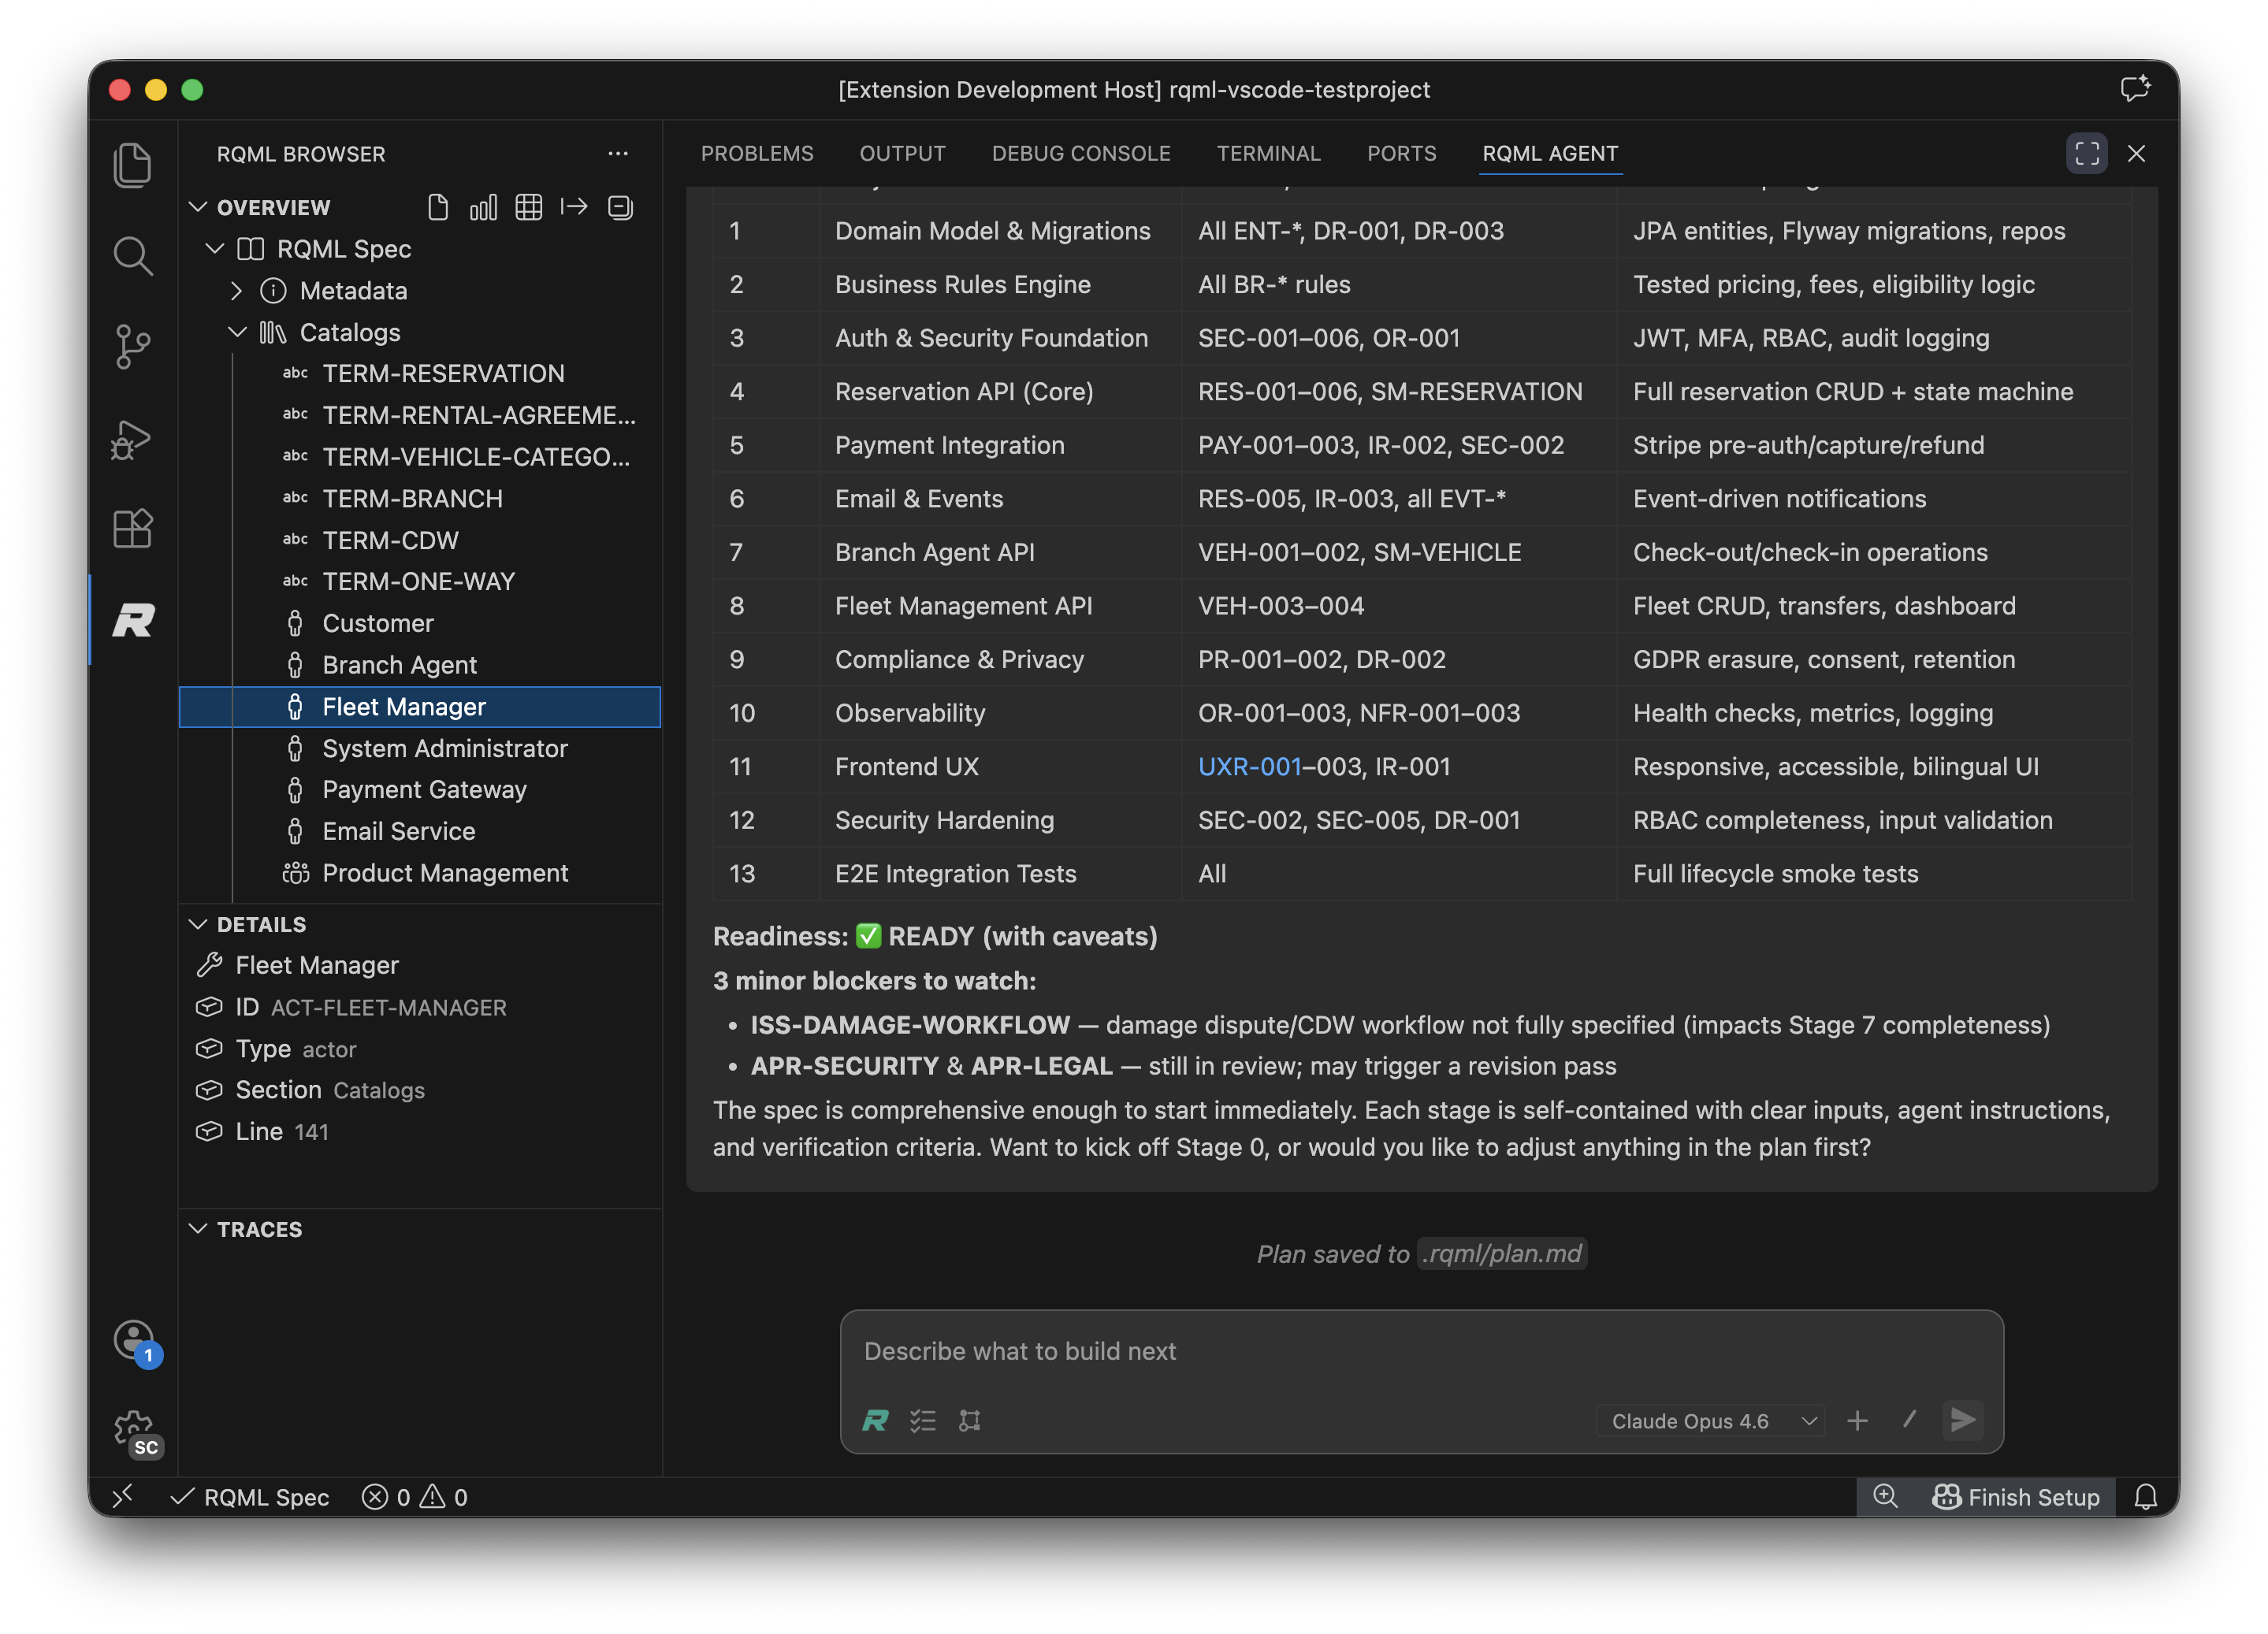Switch to the TERMINAL tab
The image size is (2268, 1634).
coord(1268,153)
